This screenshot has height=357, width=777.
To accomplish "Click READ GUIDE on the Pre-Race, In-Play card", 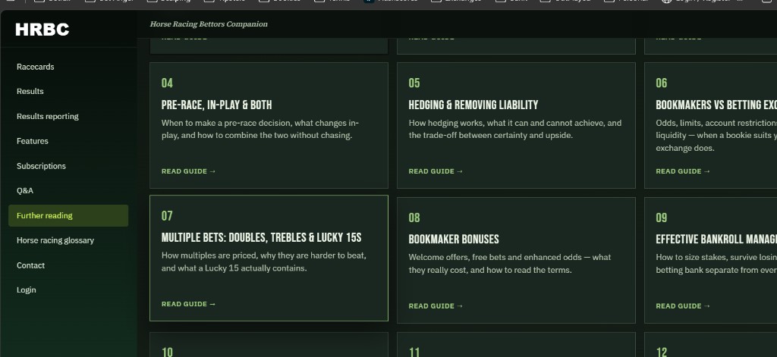I will point(189,171).
